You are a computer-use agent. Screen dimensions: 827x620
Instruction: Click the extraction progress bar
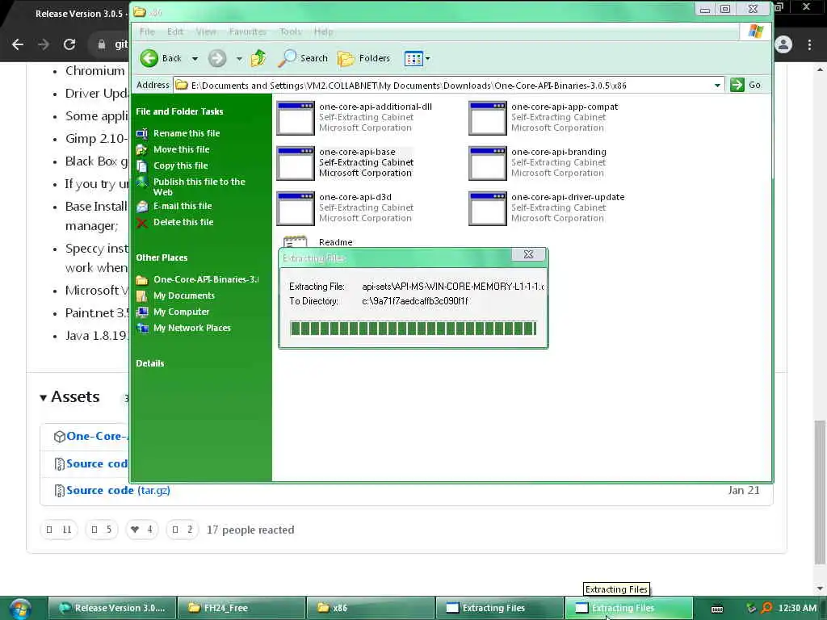[x=413, y=328]
